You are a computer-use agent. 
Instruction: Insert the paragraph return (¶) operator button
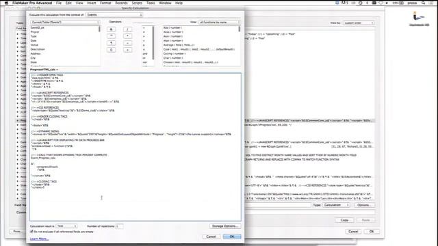click(x=111, y=43)
